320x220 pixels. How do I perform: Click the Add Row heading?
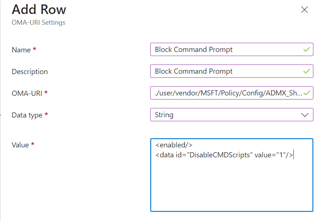tap(39, 10)
